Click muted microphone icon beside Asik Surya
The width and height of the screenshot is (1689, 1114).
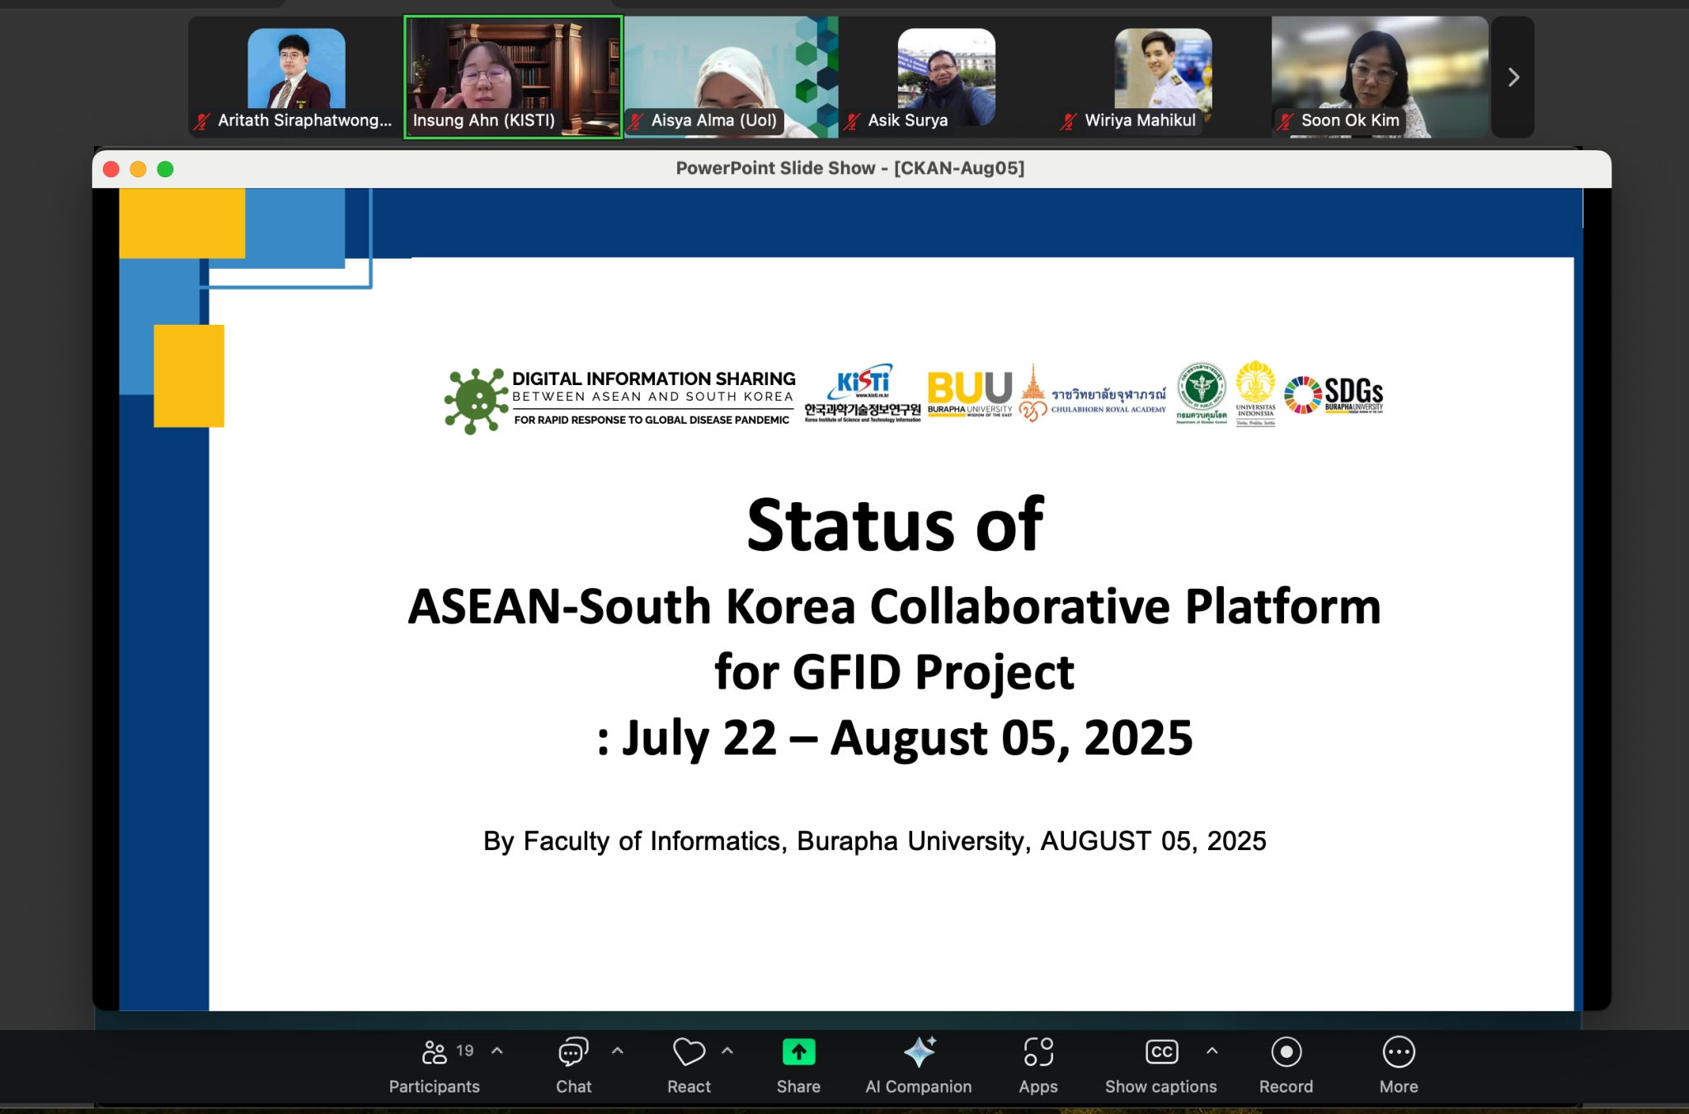[x=853, y=122]
